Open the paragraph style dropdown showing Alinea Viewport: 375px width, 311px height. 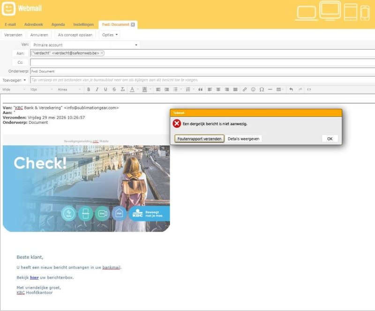(x=69, y=90)
